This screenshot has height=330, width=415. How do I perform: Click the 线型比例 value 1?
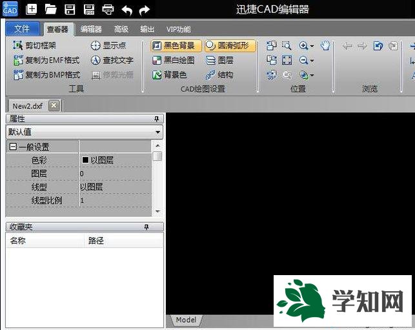click(x=116, y=200)
